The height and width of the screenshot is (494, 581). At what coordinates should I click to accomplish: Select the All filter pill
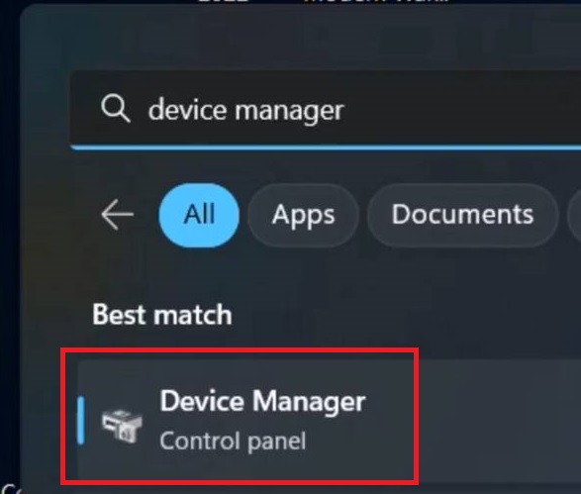[x=199, y=215]
